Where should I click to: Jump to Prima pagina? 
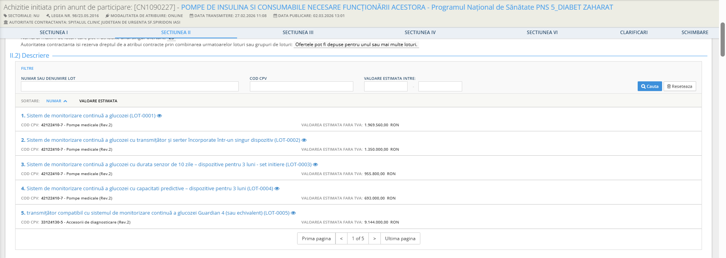pyautogui.click(x=316, y=239)
